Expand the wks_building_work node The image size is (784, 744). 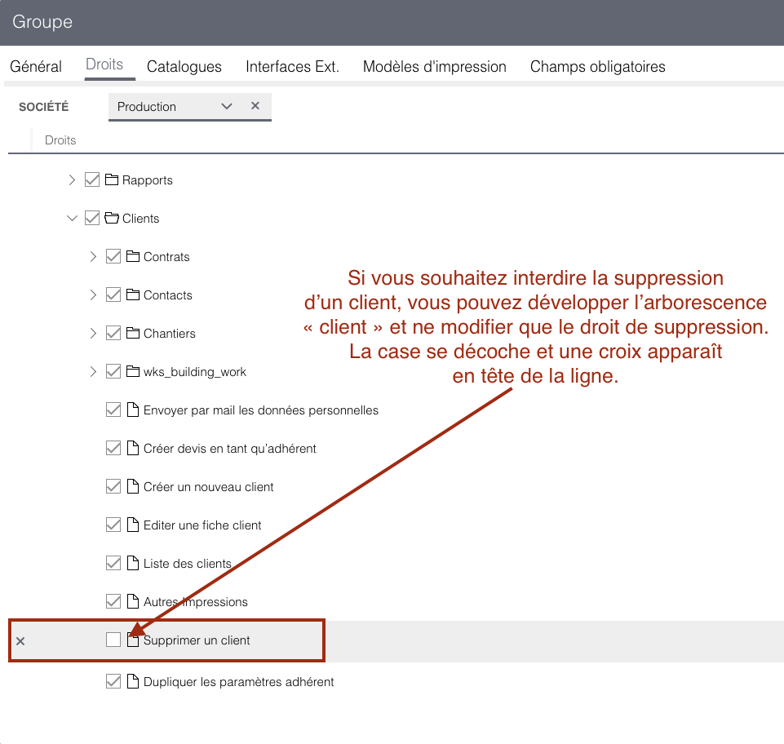pyautogui.click(x=93, y=371)
